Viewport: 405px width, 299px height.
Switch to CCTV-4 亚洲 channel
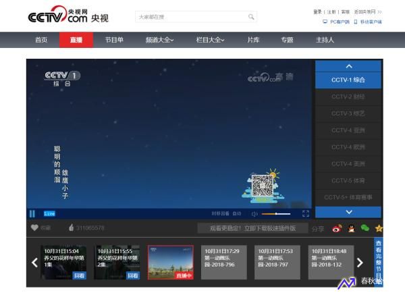(348, 130)
